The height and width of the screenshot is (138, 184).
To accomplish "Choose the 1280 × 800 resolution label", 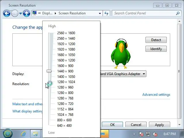I will click(x=65, y=93).
